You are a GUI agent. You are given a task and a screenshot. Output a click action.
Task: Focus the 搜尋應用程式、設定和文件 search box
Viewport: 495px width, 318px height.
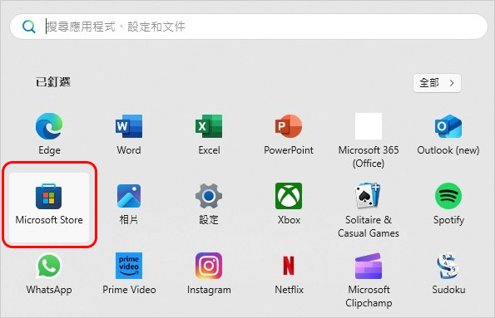(x=249, y=27)
